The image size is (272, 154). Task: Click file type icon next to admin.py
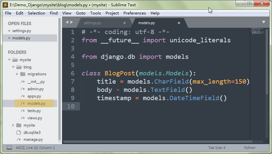(x=23, y=89)
